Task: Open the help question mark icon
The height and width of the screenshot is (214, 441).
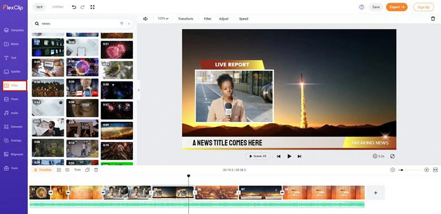Action: (362, 7)
